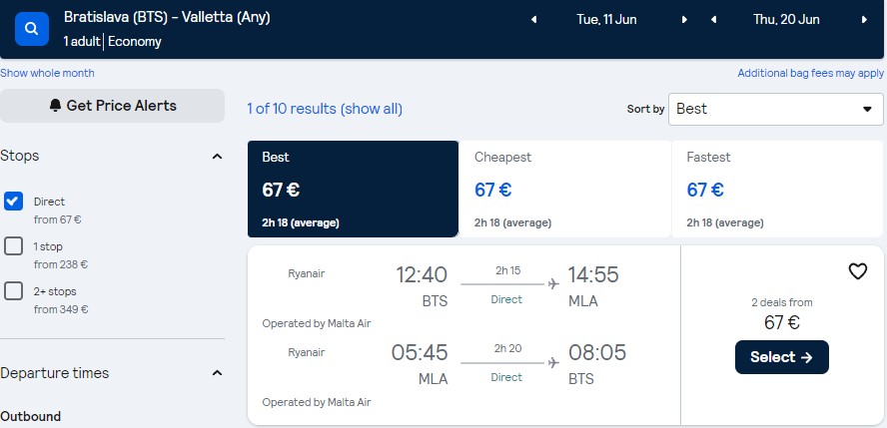887x428 pixels.
Task: Tick the 2+ stops checkbox
Action: tap(14, 291)
